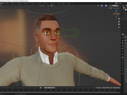Switch to the Texture Paint workspace
The height and width of the screenshot is (95, 127).
(26, 3)
